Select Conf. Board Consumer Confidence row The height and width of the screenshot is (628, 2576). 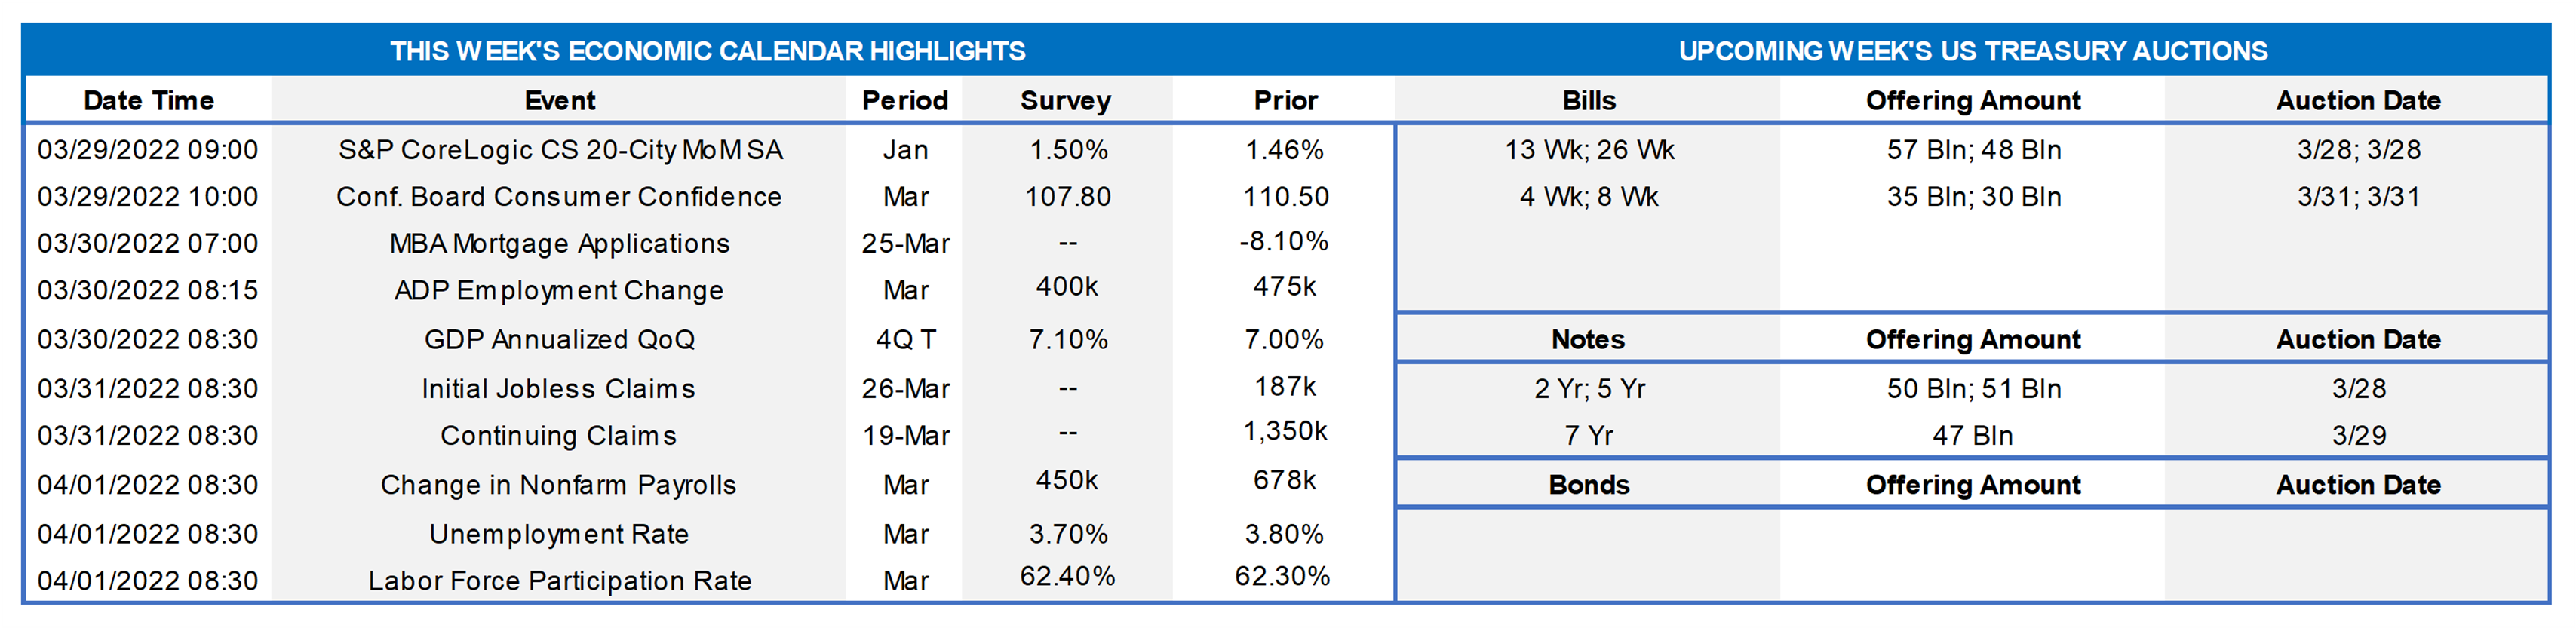558,196
